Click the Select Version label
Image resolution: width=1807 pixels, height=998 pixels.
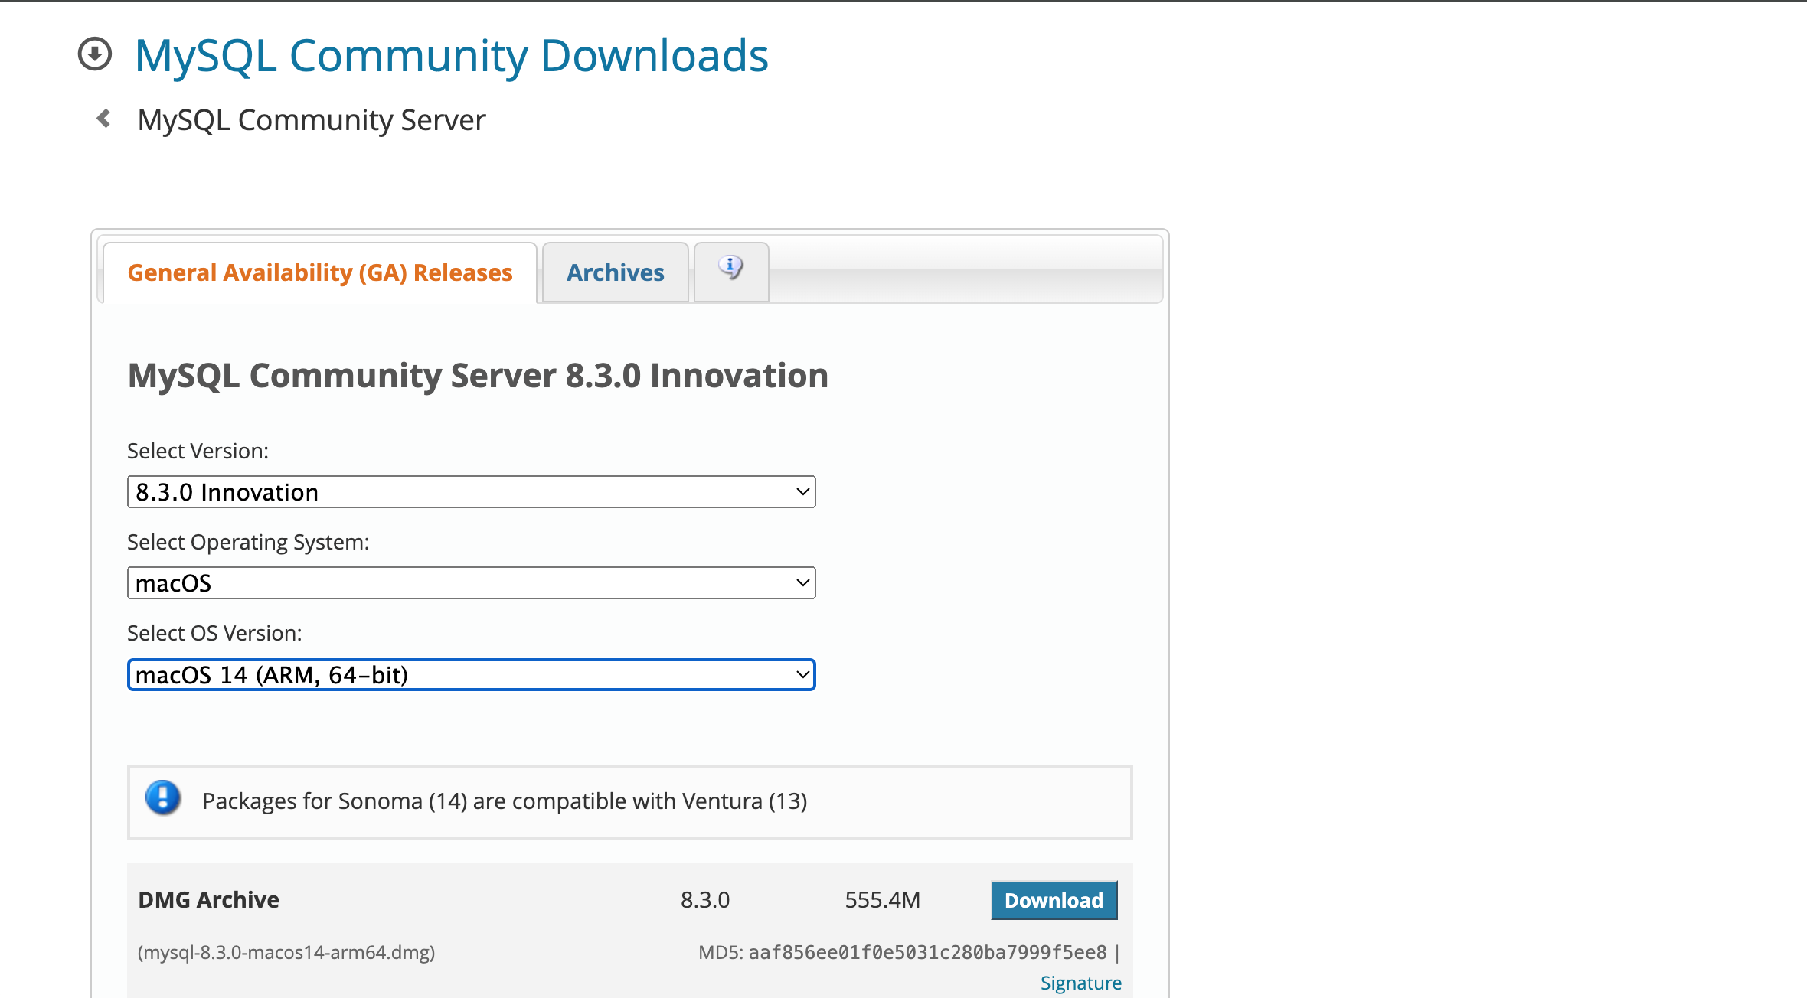[198, 451]
